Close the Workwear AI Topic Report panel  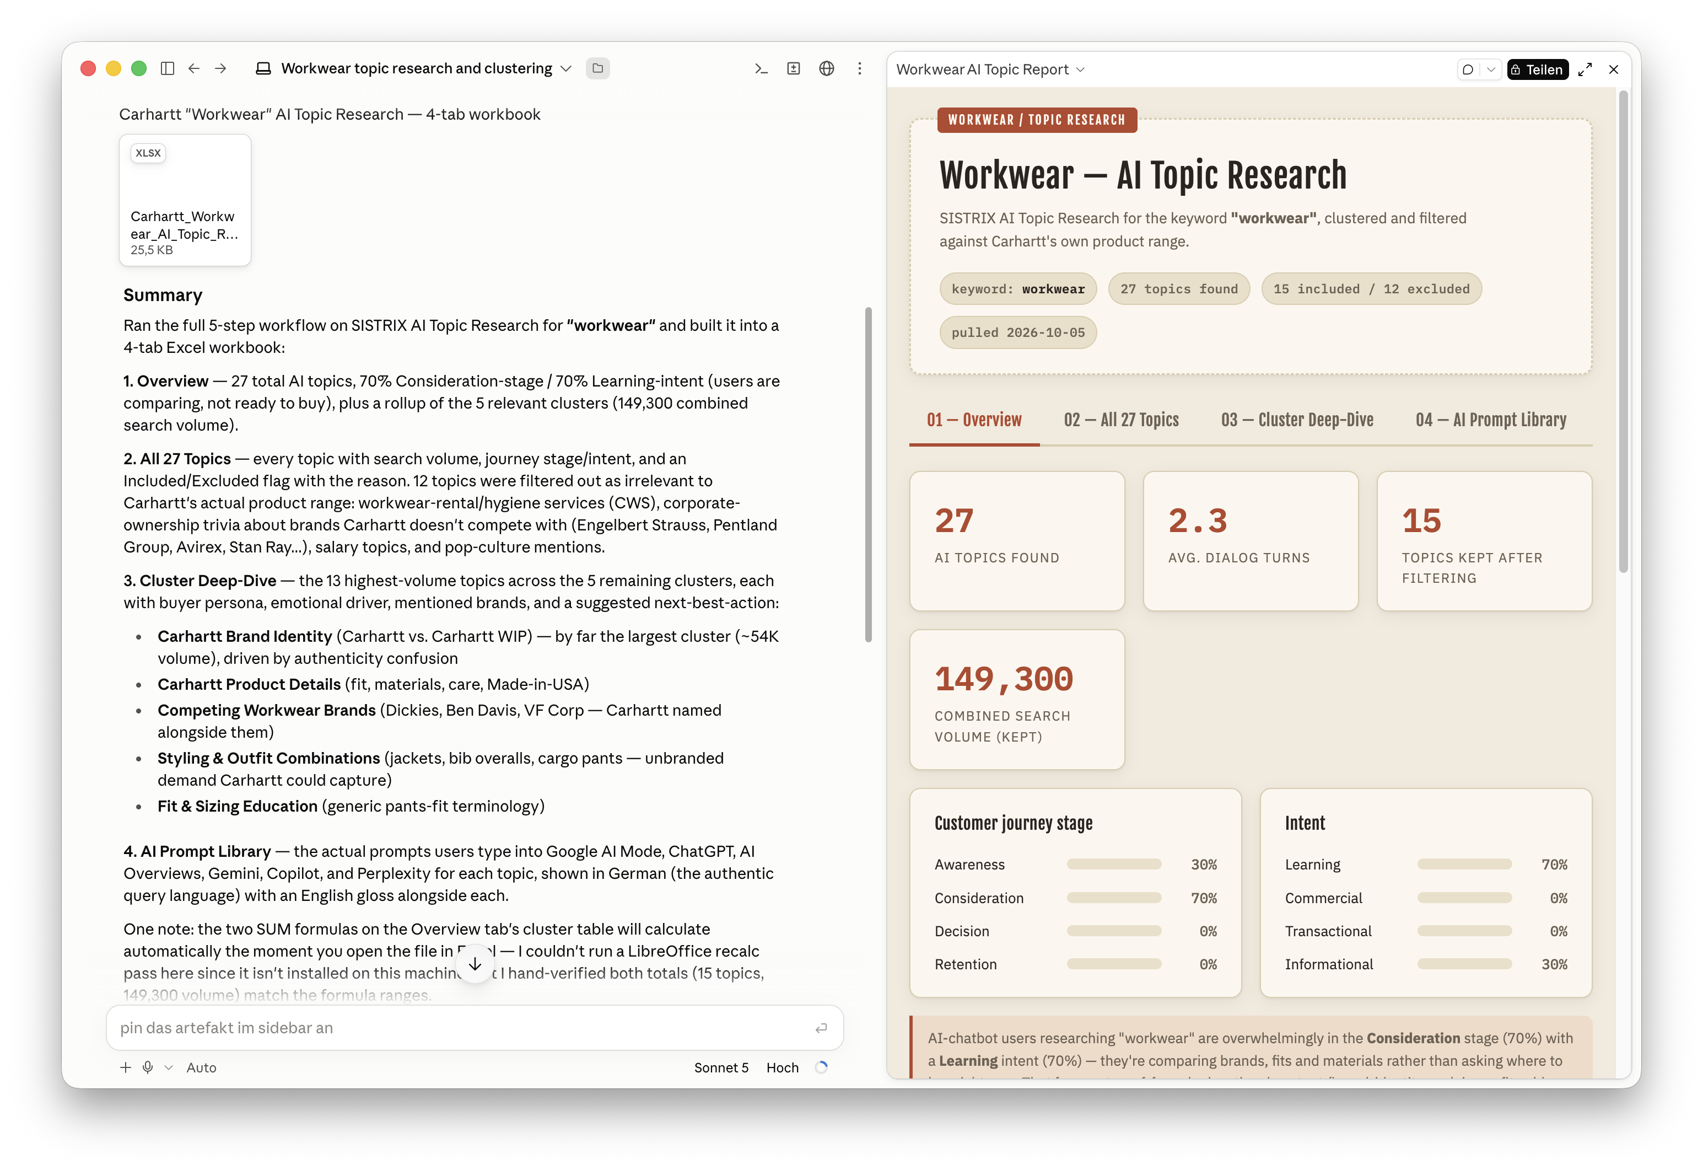1614,69
